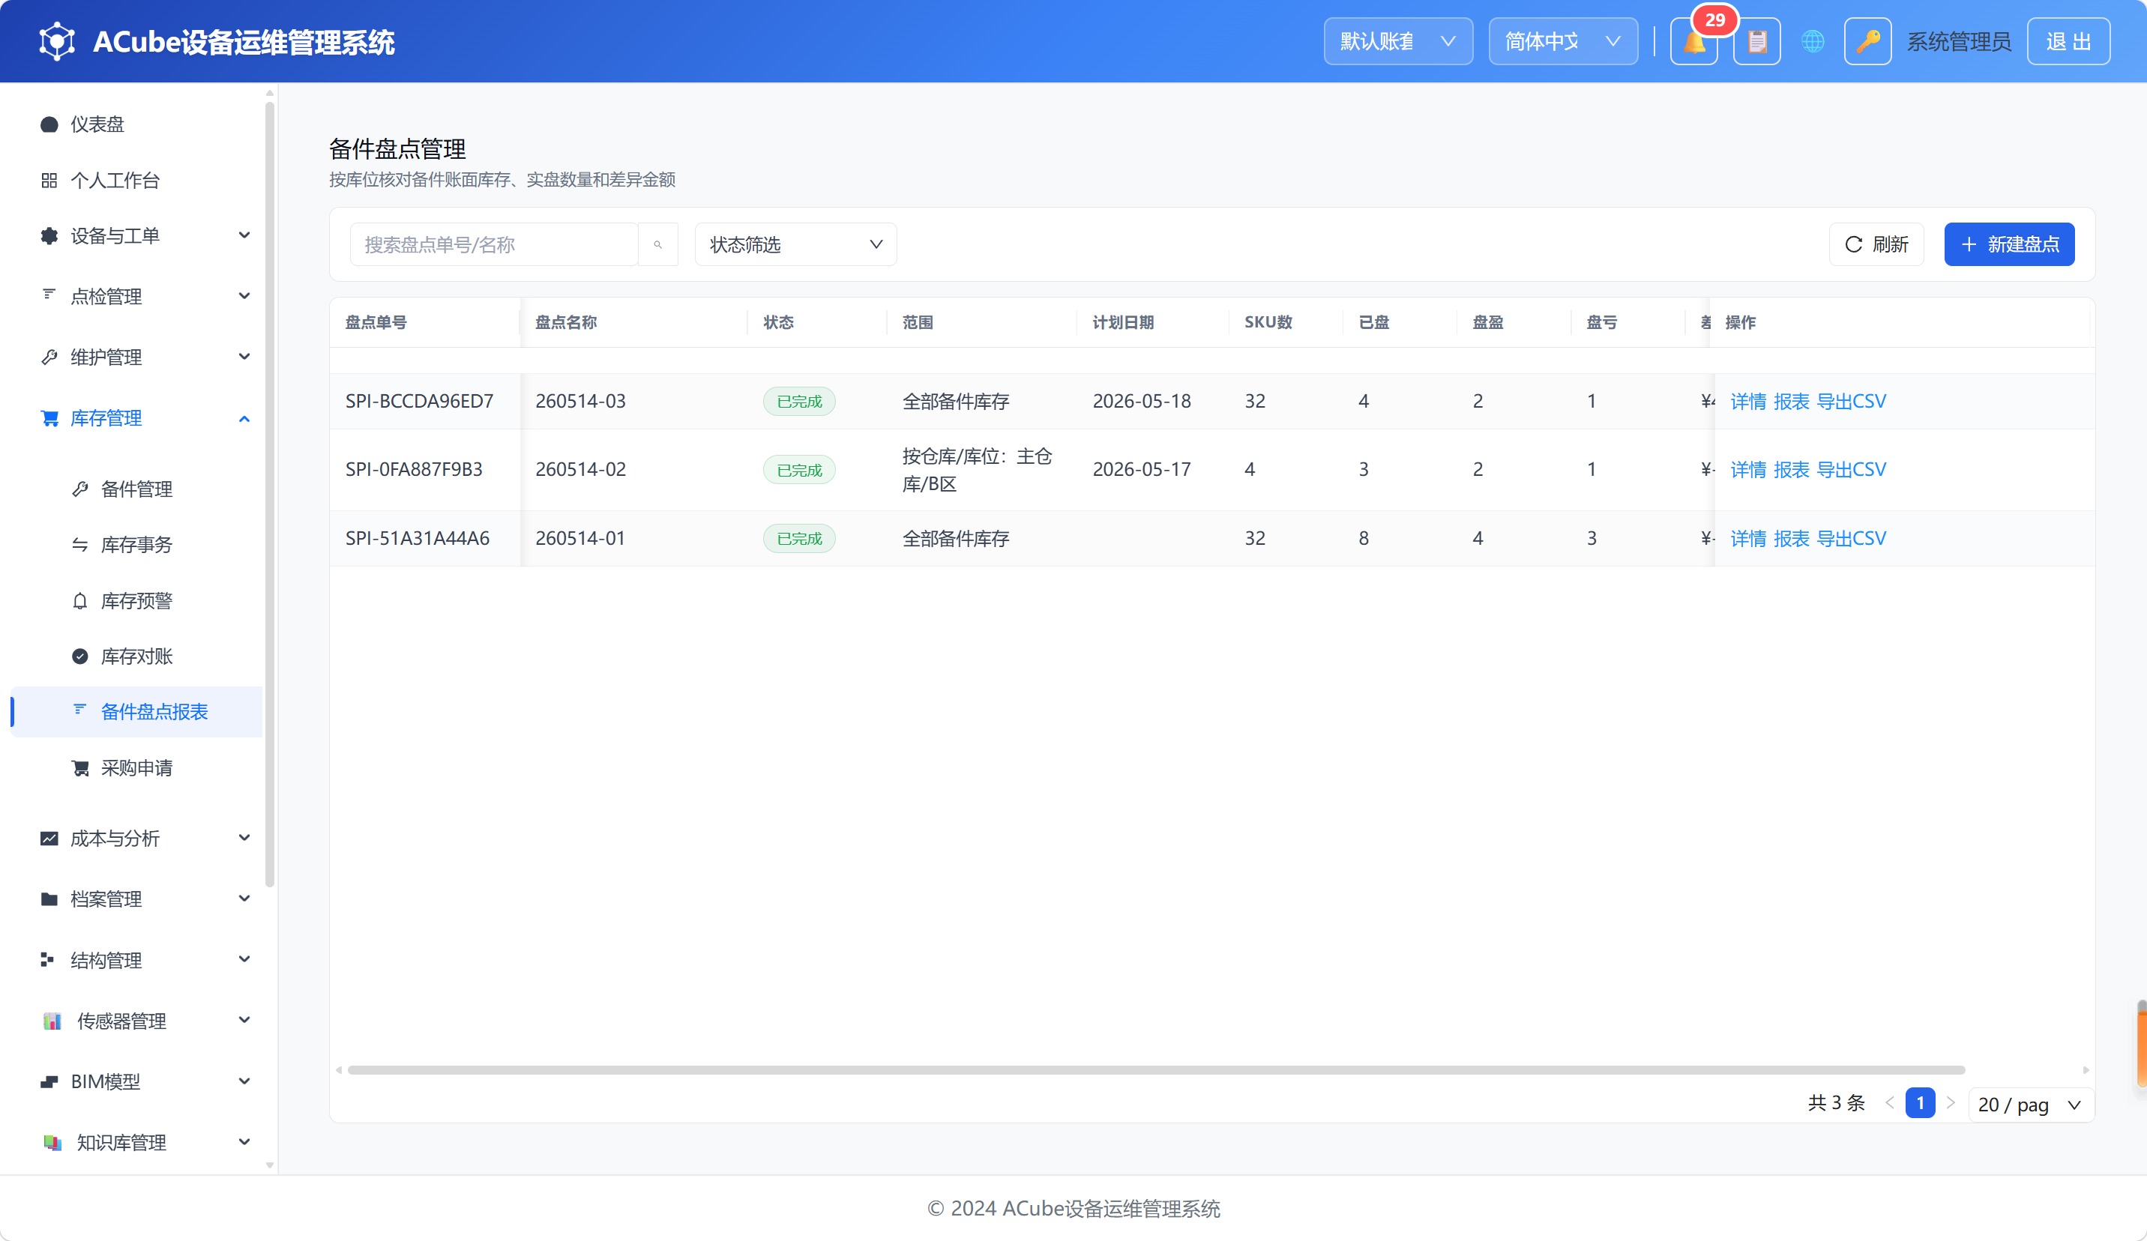2147x1241 pixels.
Task: Open 报表 for SPI-0FA887F9B3
Action: (1791, 469)
